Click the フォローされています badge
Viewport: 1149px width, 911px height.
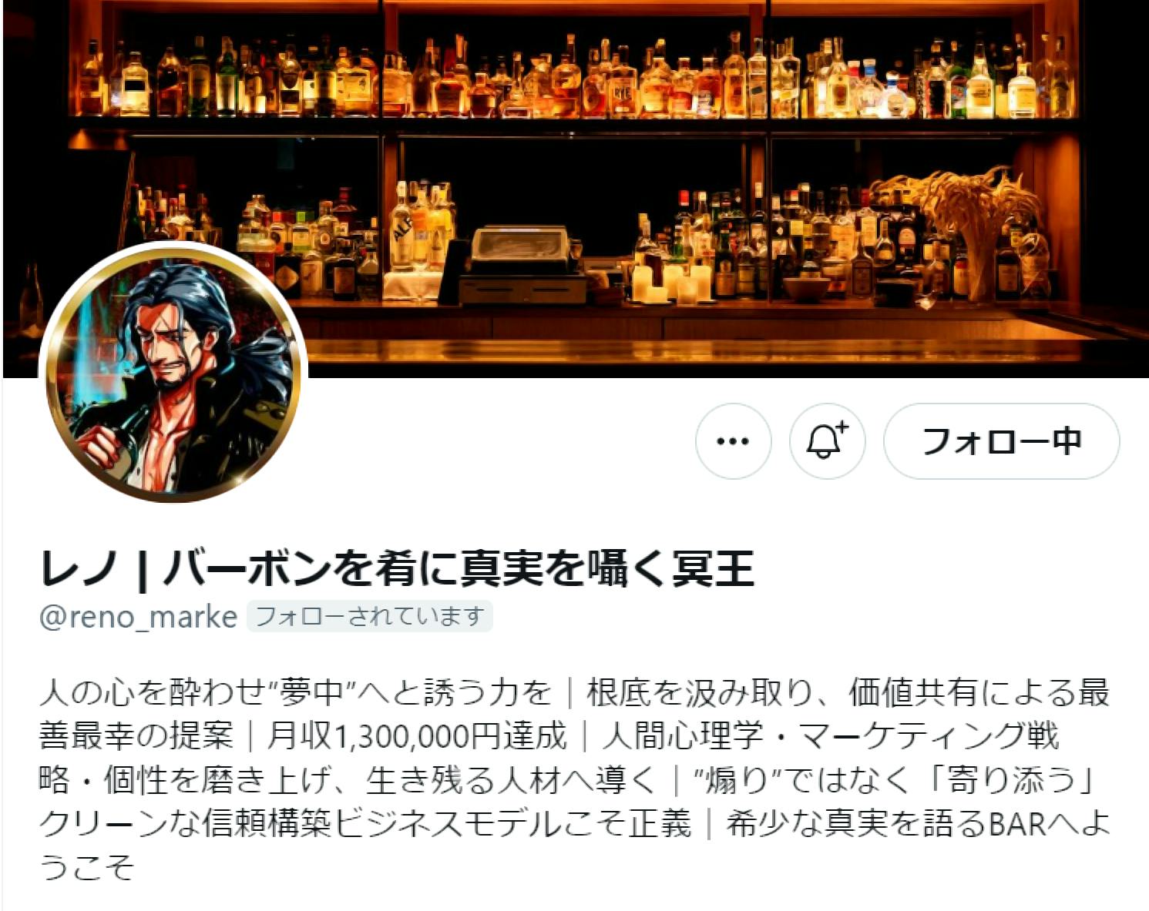click(369, 617)
